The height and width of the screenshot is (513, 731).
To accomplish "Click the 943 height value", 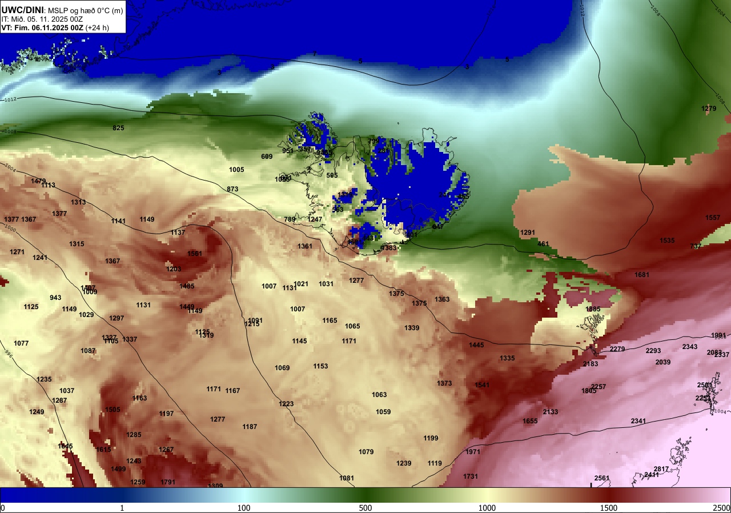I will (x=55, y=298).
